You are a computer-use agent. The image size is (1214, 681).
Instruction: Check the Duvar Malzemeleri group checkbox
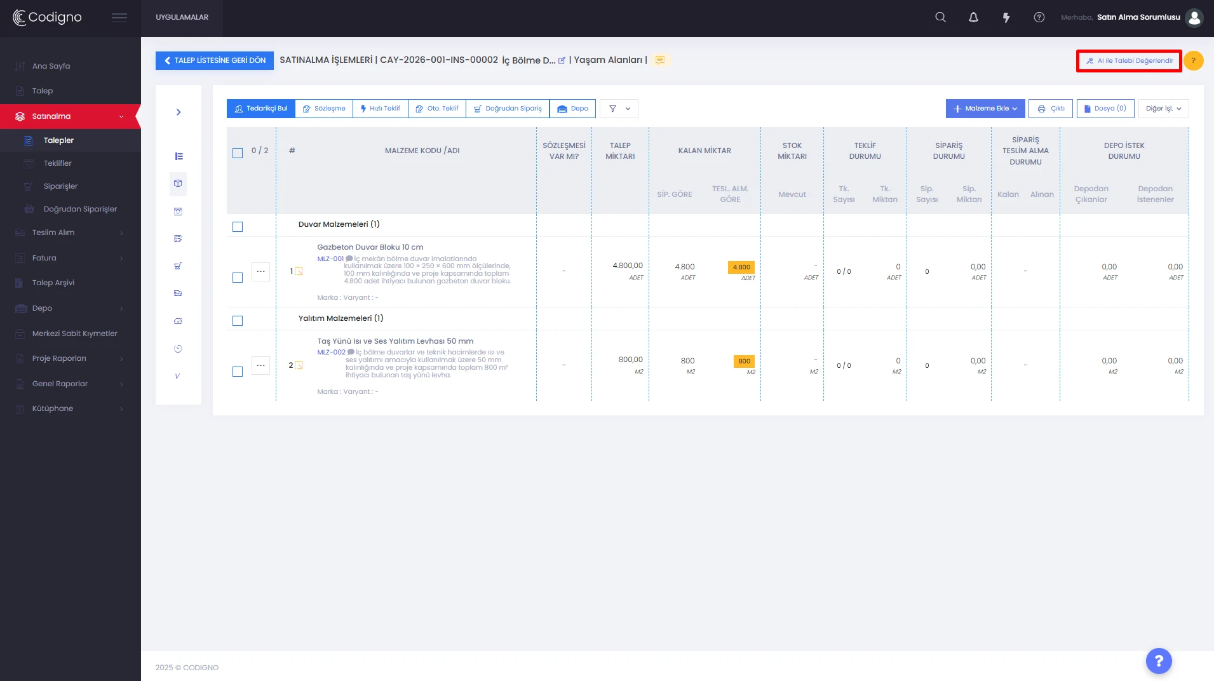(238, 227)
